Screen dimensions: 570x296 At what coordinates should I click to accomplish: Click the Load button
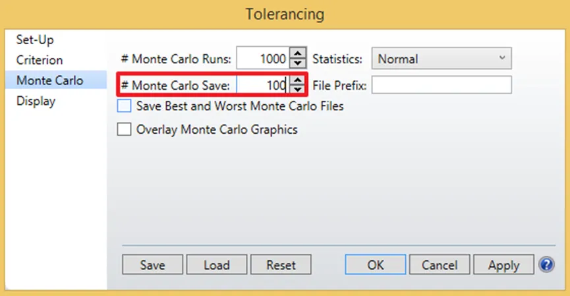[x=217, y=264]
